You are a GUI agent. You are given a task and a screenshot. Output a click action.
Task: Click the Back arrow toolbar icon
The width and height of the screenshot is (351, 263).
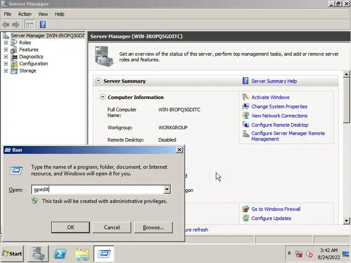pos(6,25)
